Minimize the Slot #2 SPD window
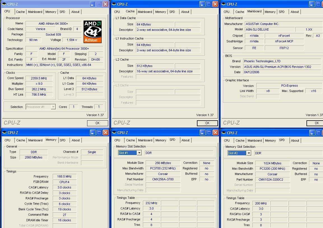 [x=312, y=133]
